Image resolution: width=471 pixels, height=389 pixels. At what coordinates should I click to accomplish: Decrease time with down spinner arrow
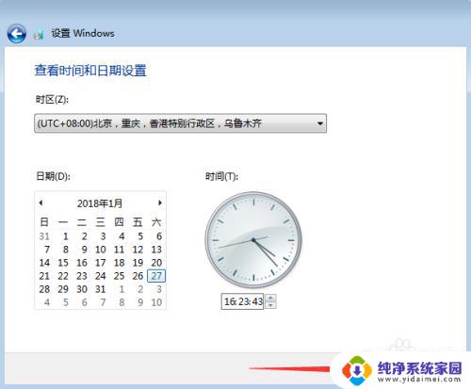270,305
